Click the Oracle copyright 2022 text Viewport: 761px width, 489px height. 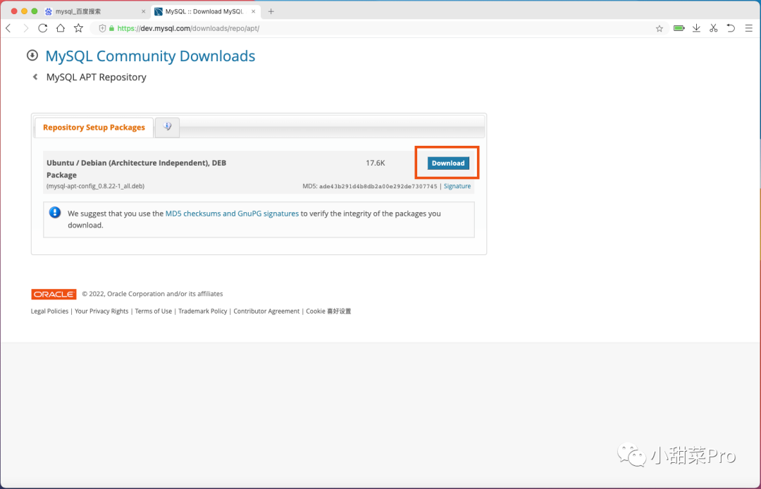click(152, 294)
